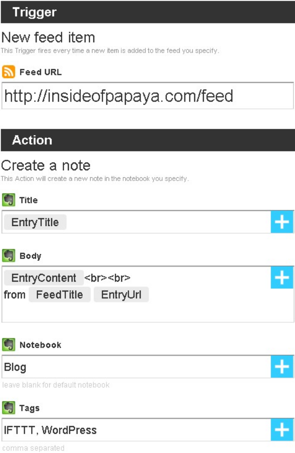Click the Evernote icon beside Title

(9, 200)
